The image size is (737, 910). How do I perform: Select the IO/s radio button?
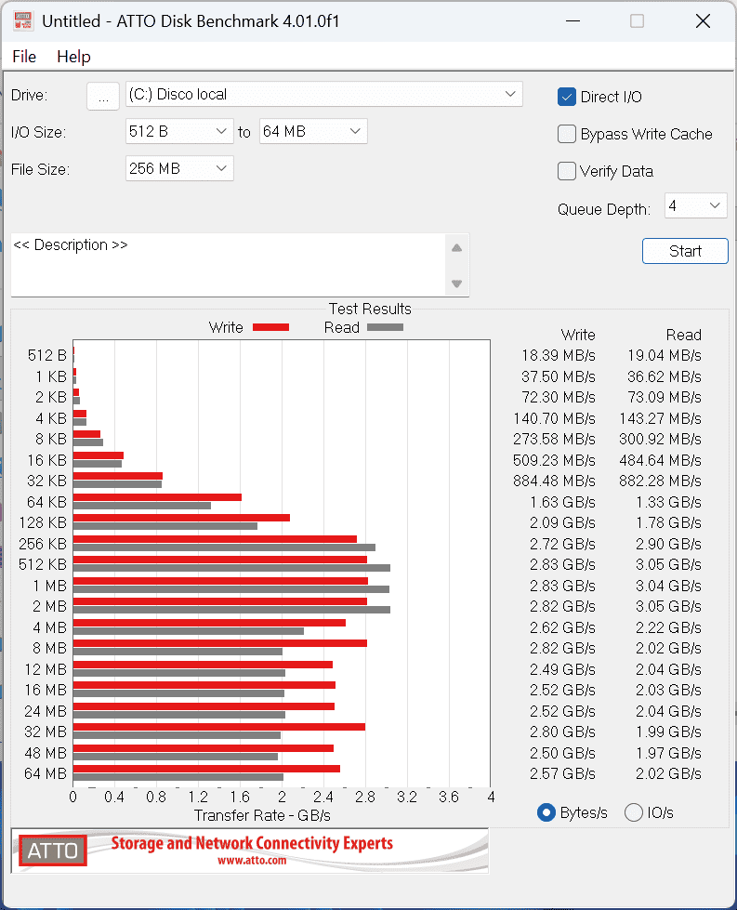pos(634,812)
